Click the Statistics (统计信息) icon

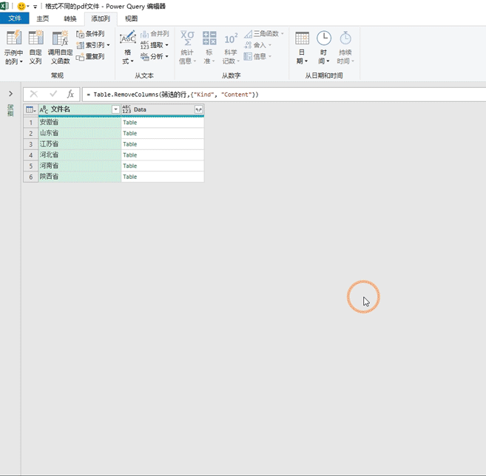[x=187, y=38]
